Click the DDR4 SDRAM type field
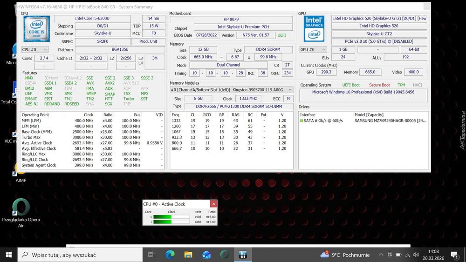This screenshot has height=262, width=466. (268, 49)
